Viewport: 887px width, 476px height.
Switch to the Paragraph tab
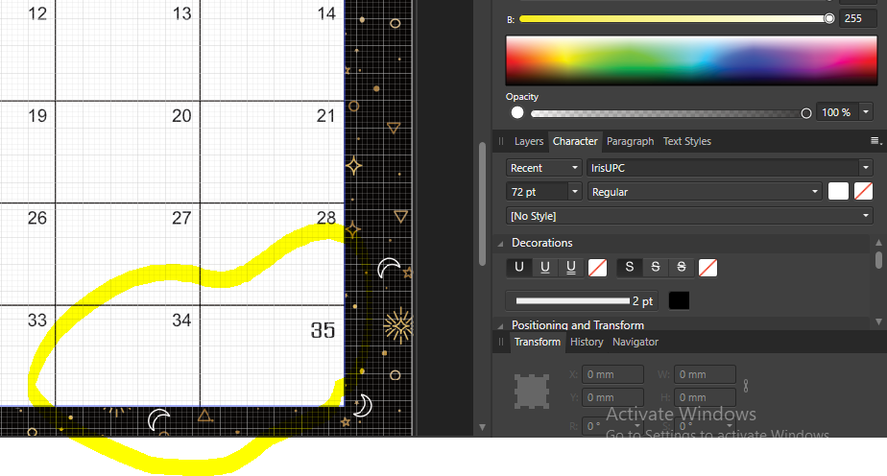(x=630, y=141)
